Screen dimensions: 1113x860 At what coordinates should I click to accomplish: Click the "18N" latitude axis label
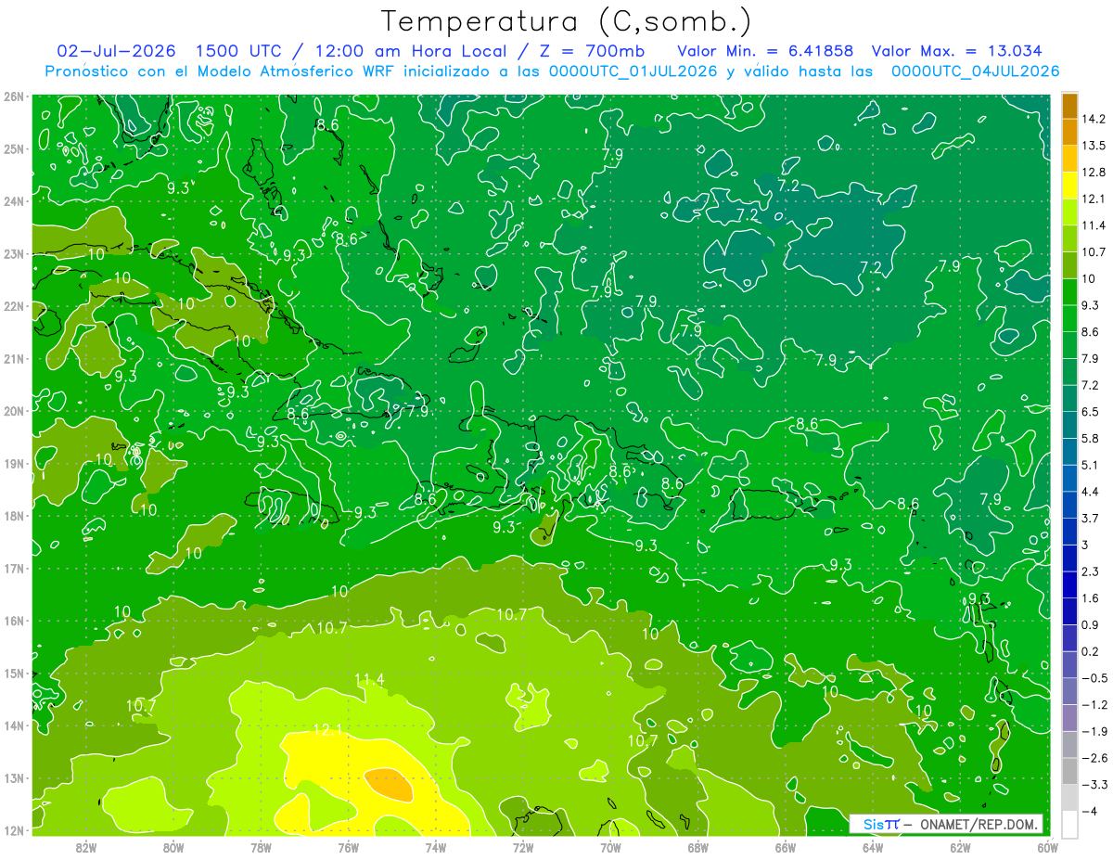click(x=14, y=516)
